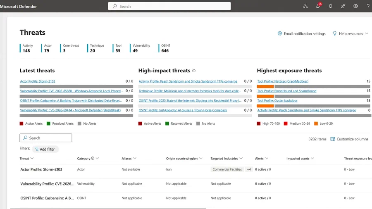Open the Threat column sort chevron
This screenshot has height=209, width=372.
click(32, 158)
